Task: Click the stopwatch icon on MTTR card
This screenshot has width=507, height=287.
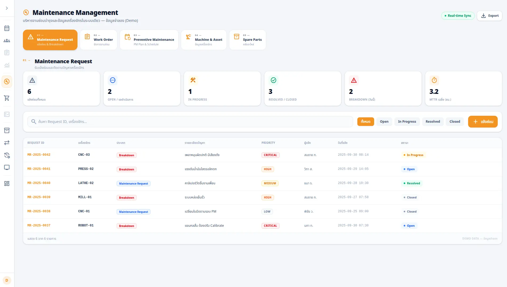Action: click(434, 80)
